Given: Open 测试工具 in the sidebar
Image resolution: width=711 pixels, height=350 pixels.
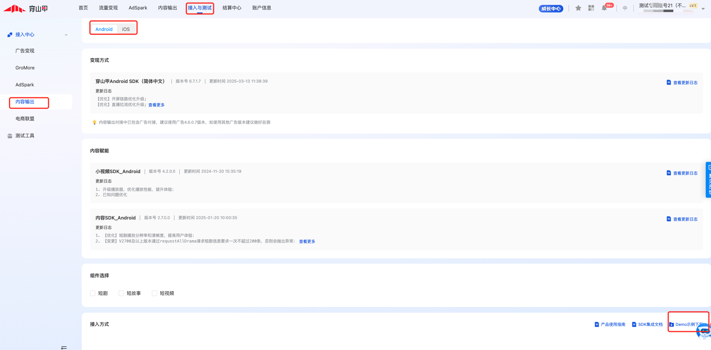Looking at the screenshot, I should 25,136.
